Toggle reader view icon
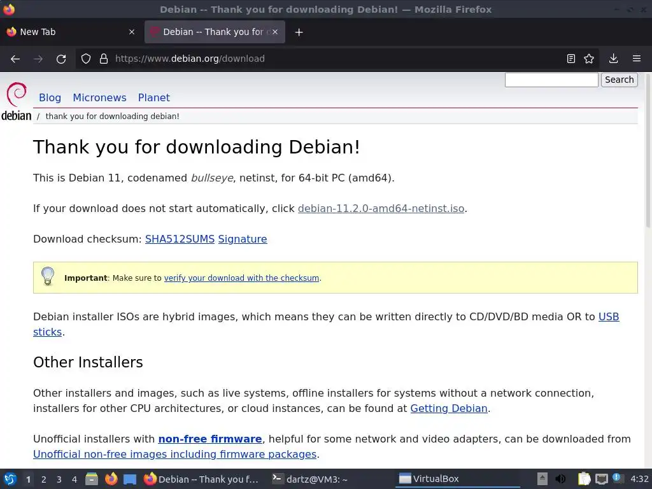Viewport: 652px width, 489px height. coord(571,59)
